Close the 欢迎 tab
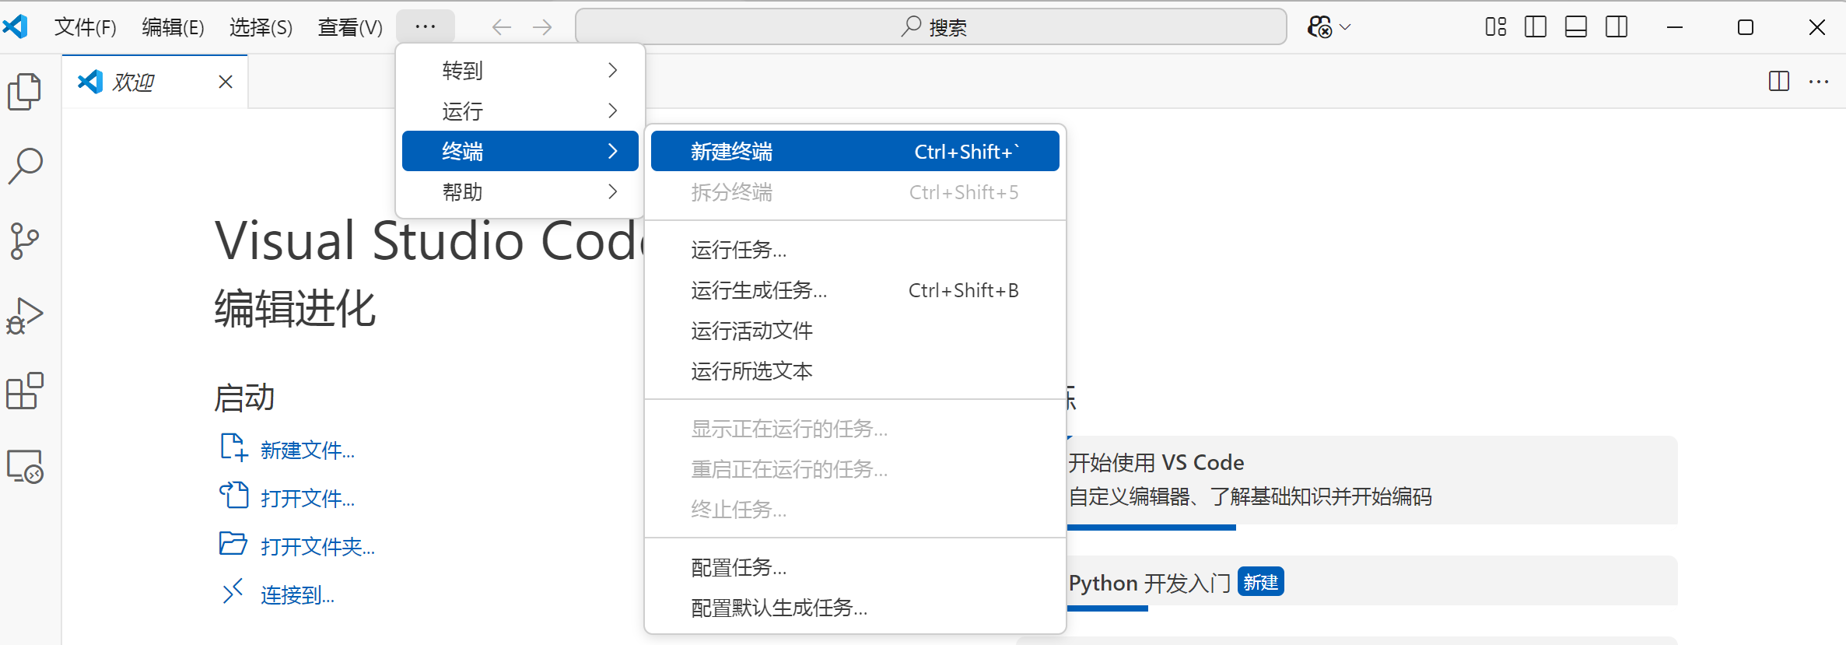 pyautogui.click(x=226, y=82)
